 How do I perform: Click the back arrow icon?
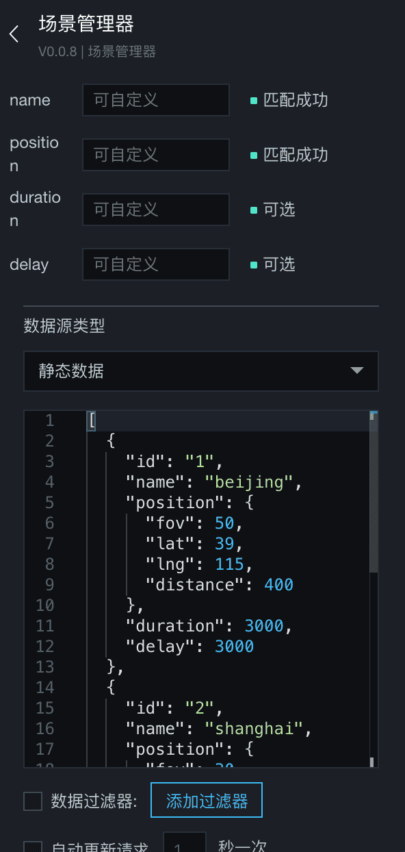tap(14, 34)
